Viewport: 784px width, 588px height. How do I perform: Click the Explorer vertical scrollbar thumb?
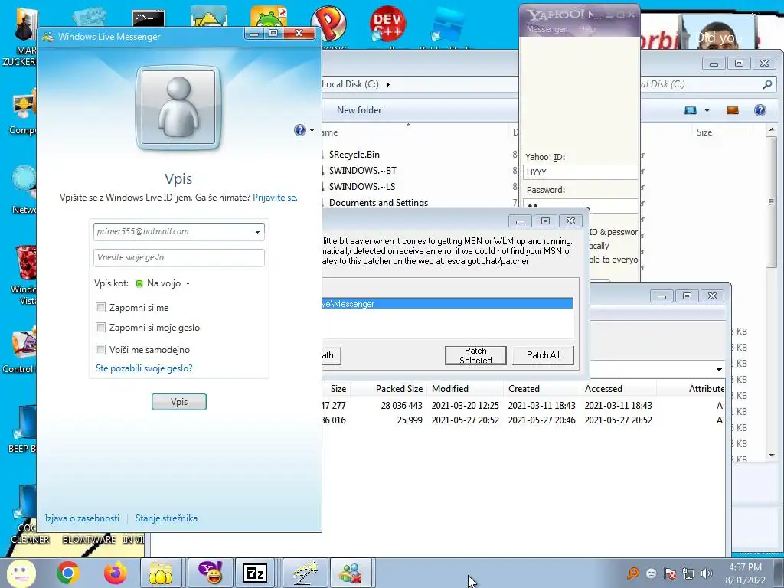pos(772,202)
